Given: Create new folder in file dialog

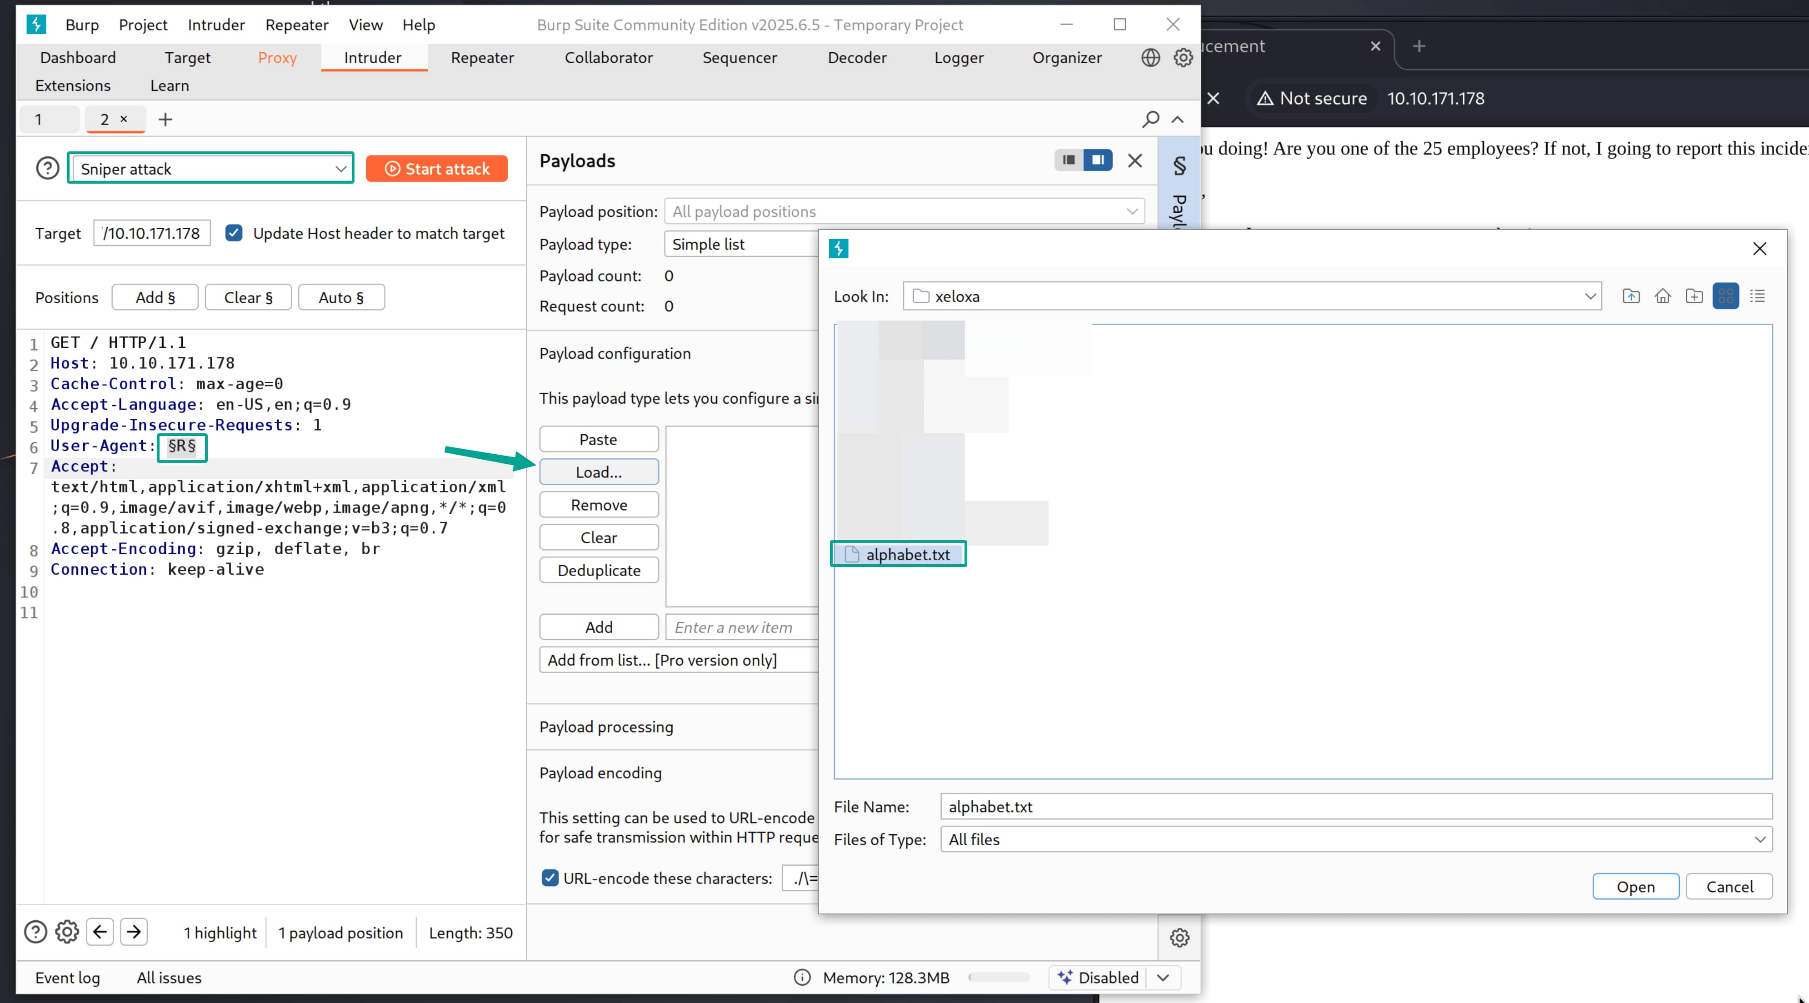Looking at the screenshot, I should pos(1694,296).
